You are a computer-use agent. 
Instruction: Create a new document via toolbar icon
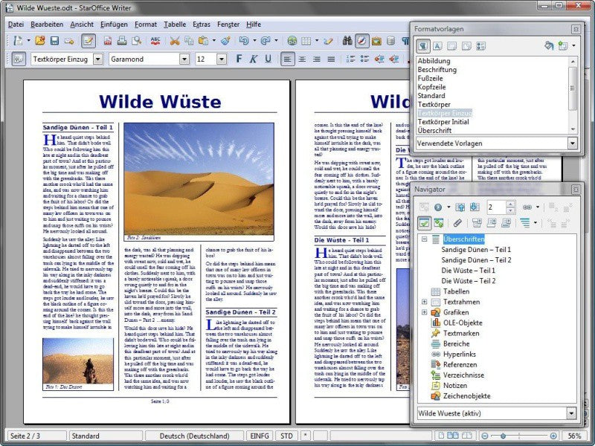point(18,41)
